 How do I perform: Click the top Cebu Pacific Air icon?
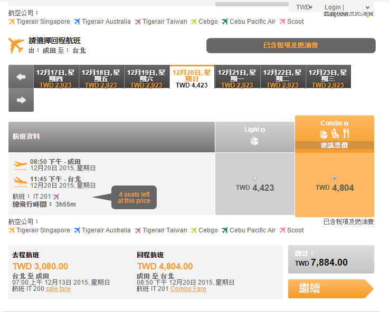point(225,22)
